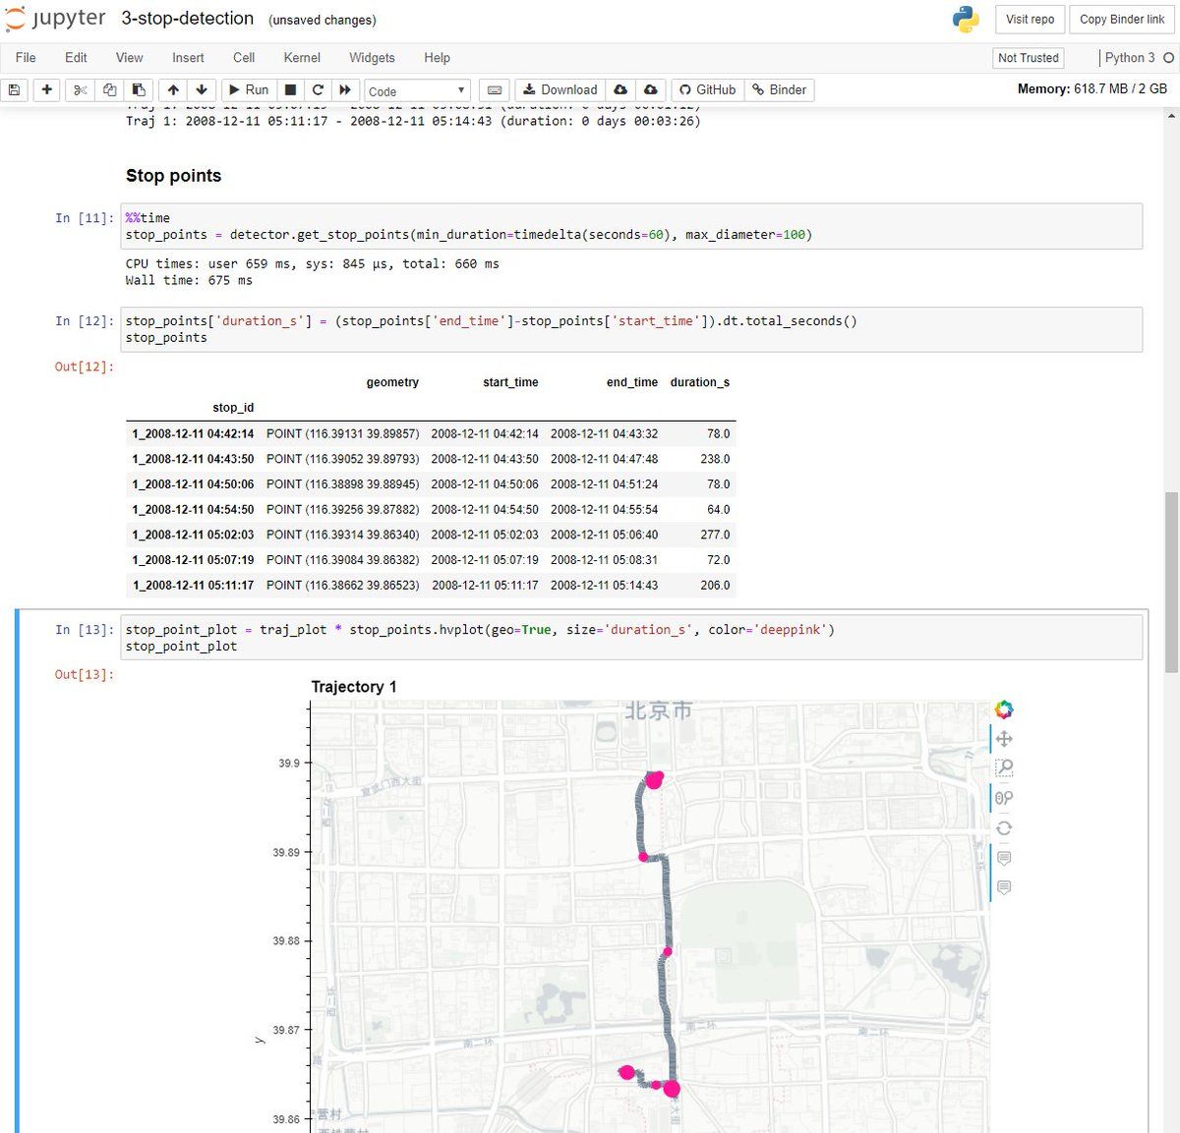1180x1133 pixels.
Task: Insert a new cell with the plus icon
Action: coord(46,89)
